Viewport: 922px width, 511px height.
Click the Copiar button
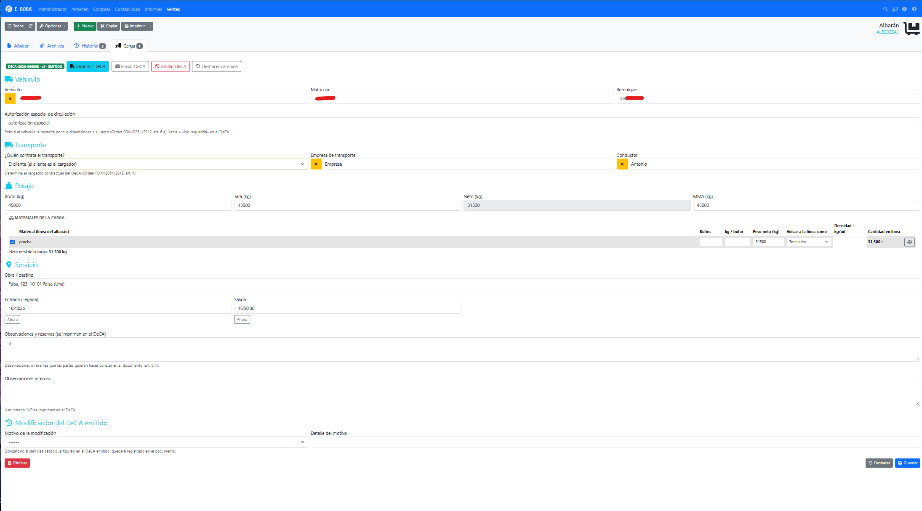point(109,26)
